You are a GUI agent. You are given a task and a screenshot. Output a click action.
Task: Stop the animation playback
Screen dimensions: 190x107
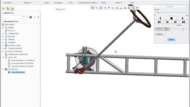pyautogui.click(x=171, y=18)
